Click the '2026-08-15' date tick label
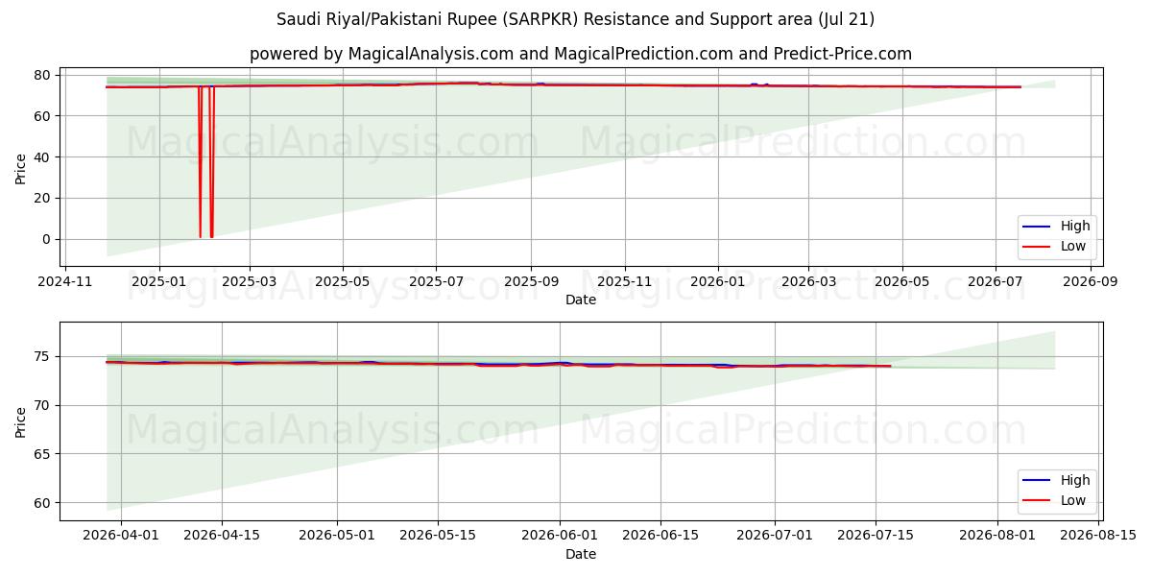Viewport: 1152px width, 576px height. [x=1098, y=536]
